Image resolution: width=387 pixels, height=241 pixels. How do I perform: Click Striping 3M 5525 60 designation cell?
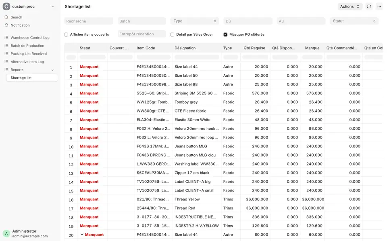(x=196, y=93)
